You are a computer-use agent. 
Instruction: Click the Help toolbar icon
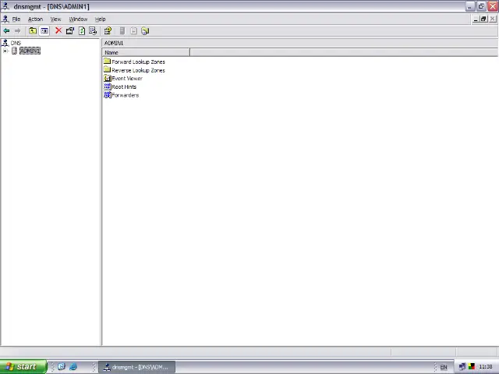point(108,31)
